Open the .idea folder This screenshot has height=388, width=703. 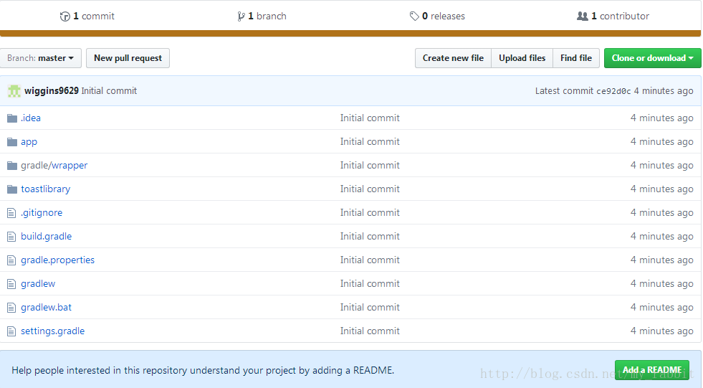(31, 118)
